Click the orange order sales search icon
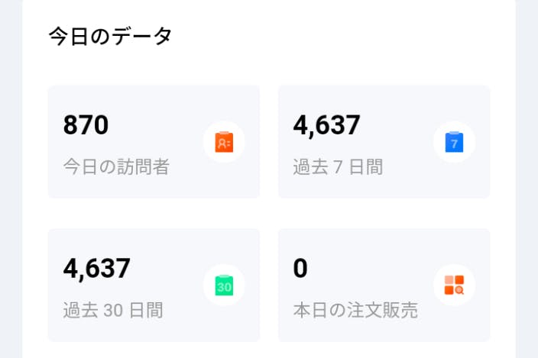 [x=454, y=285]
